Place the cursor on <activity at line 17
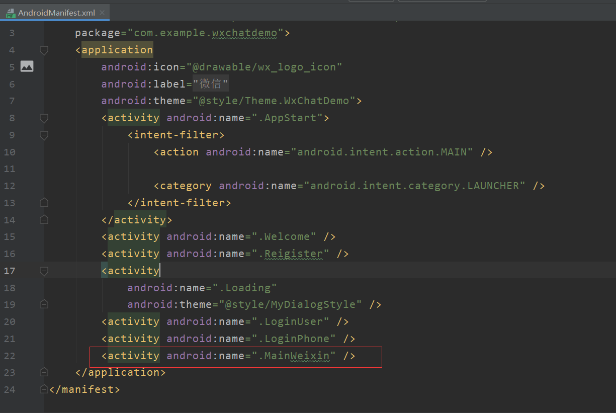The width and height of the screenshot is (616, 413). (131, 271)
